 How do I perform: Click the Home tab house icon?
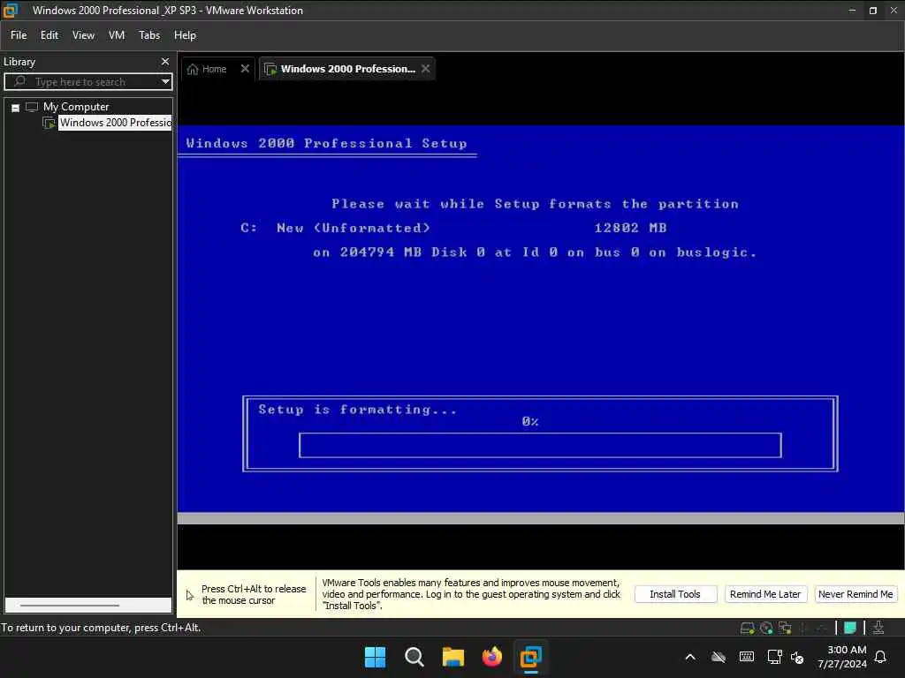tap(193, 69)
